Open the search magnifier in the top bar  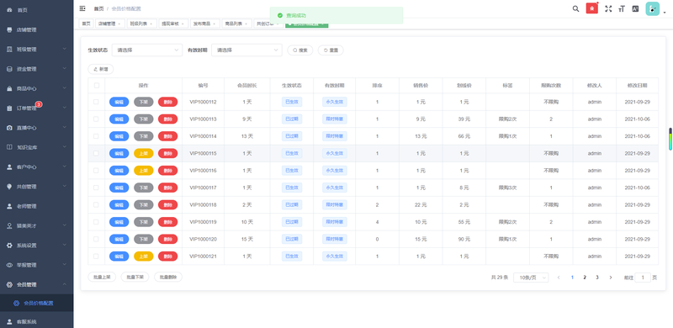tap(576, 8)
